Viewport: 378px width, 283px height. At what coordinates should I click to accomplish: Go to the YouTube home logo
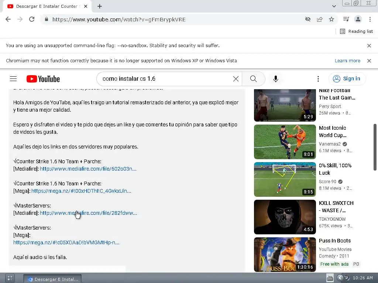click(x=43, y=79)
